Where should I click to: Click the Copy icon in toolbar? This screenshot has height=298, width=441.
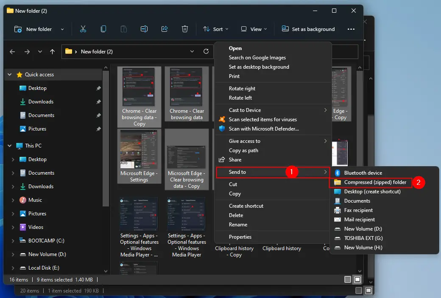pyautogui.click(x=103, y=29)
